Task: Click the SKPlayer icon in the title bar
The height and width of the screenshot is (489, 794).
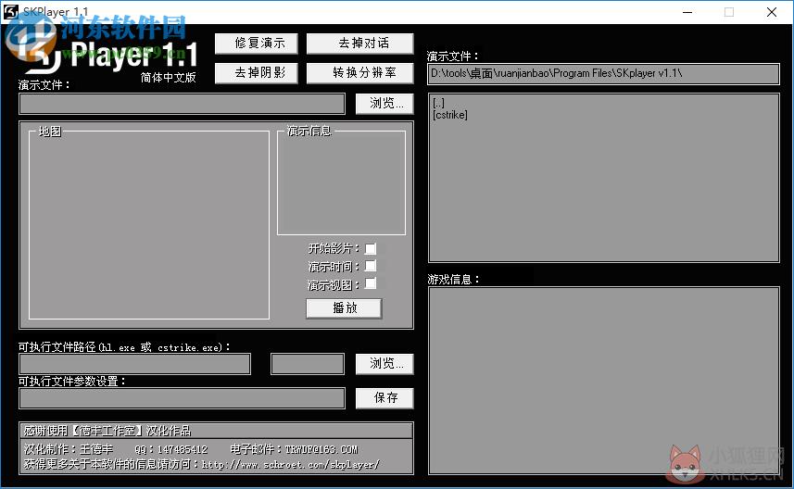Action: [10, 12]
